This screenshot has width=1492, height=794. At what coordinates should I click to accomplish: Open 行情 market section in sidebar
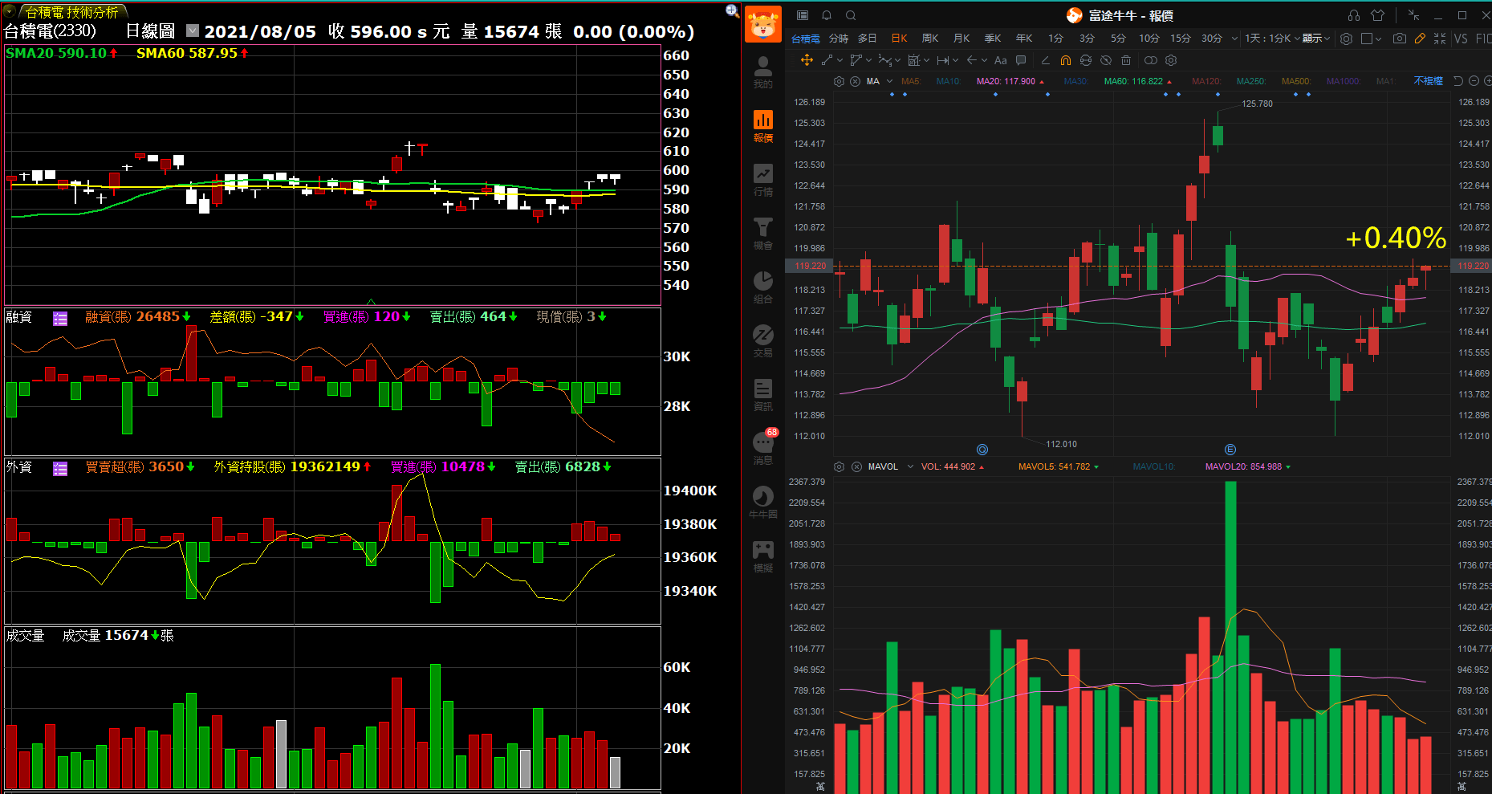pos(762,180)
